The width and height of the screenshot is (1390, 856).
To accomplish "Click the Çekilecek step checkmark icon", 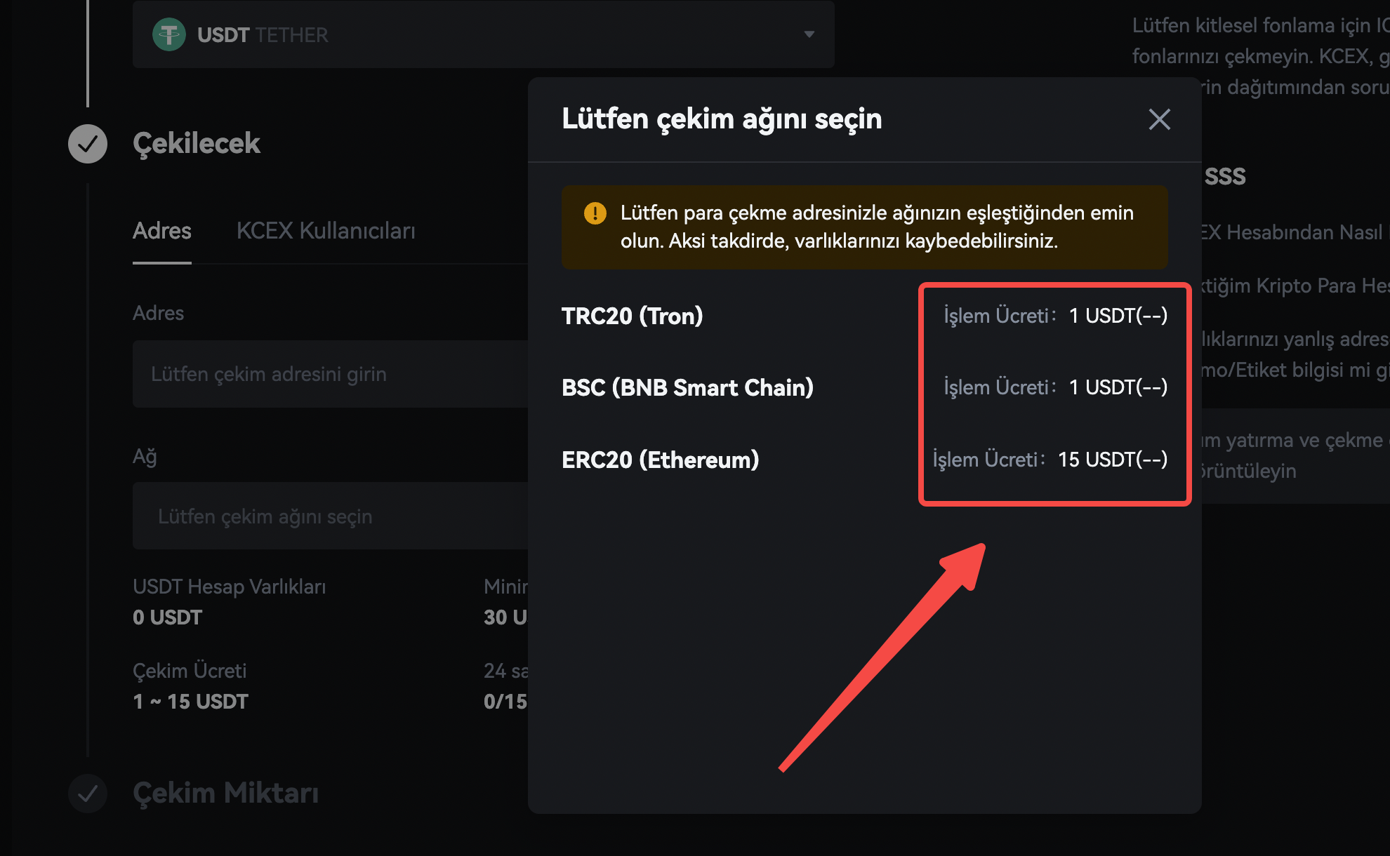I will pos(88,144).
